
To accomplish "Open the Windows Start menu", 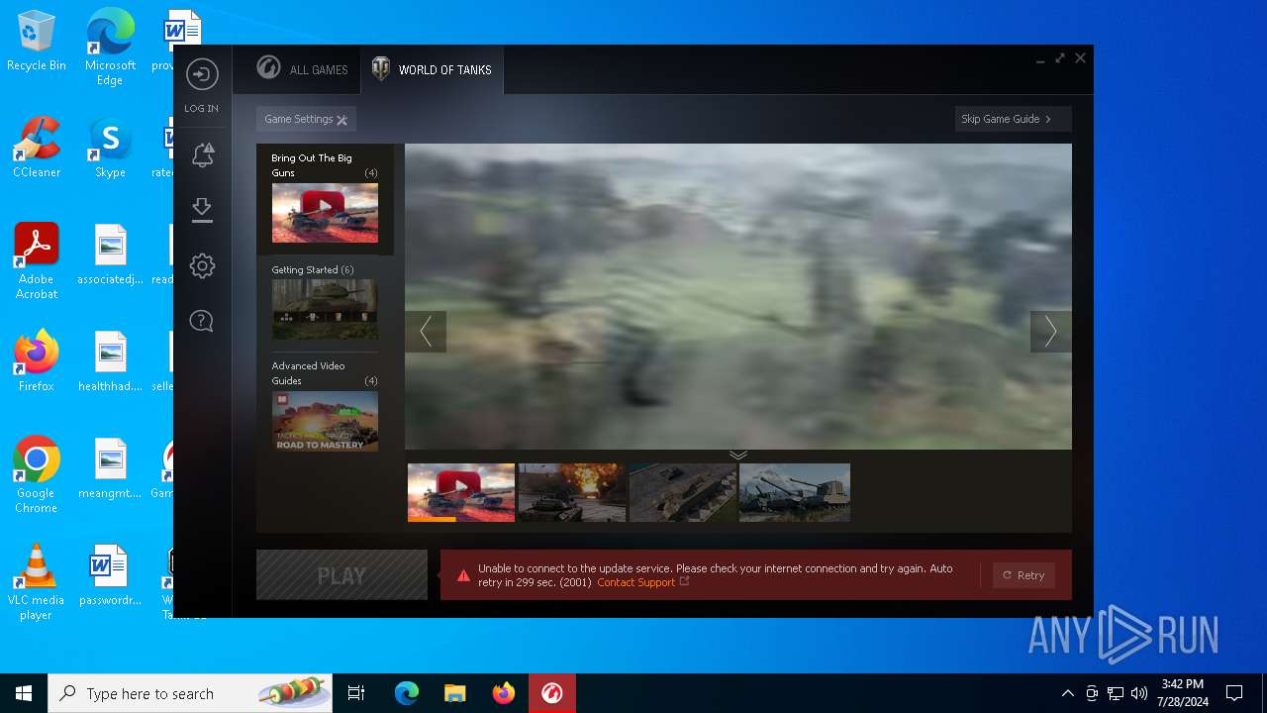I will (24, 693).
